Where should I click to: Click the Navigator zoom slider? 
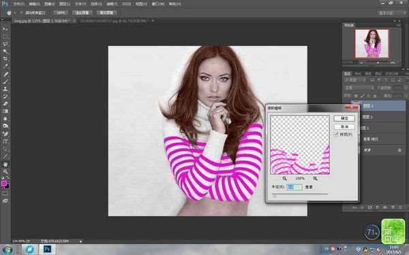tap(377, 63)
